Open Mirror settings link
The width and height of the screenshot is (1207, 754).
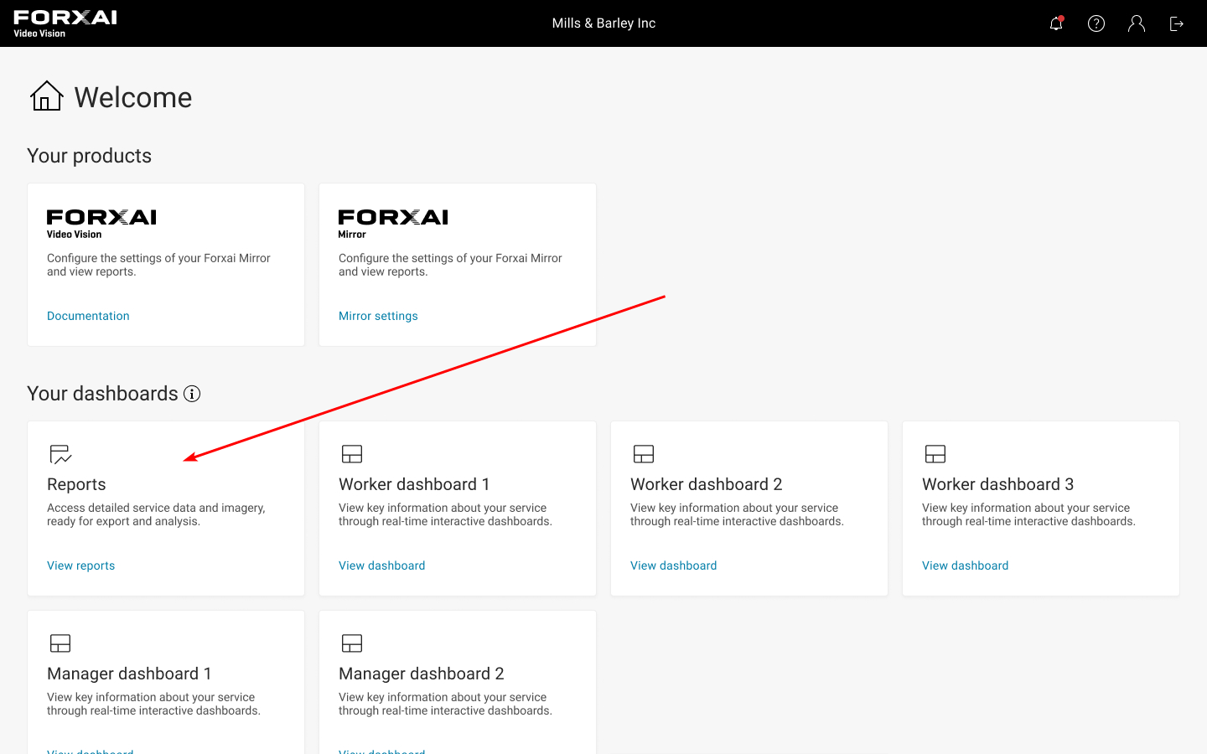tap(378, 316)
